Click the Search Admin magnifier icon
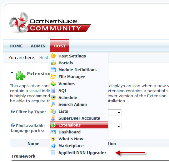This screenshot has height=162, width=169. [53, 104]
